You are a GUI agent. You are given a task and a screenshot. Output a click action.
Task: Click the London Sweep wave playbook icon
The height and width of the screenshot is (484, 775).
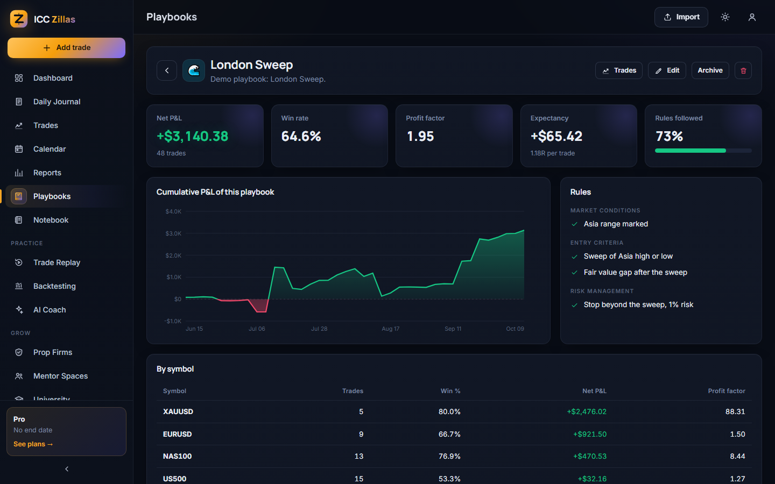[194, 70]
